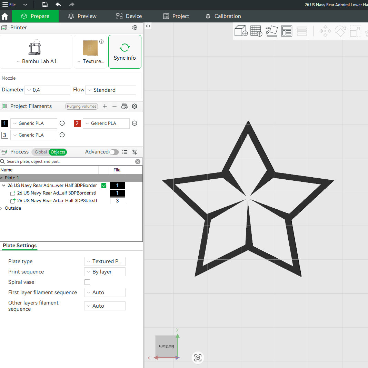Viewport: 368px width, 368px height.
Task: Select the Auto orient tool
Action: [x=271, y=31]
